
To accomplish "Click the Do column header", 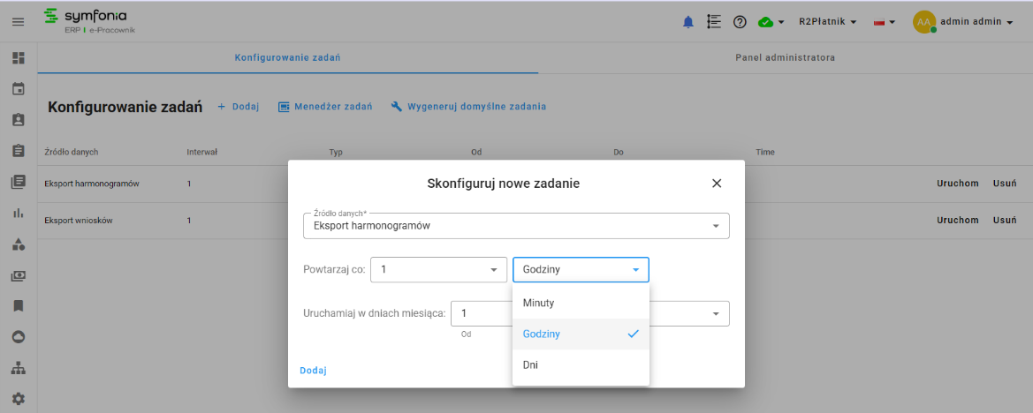I will point(618,152).
